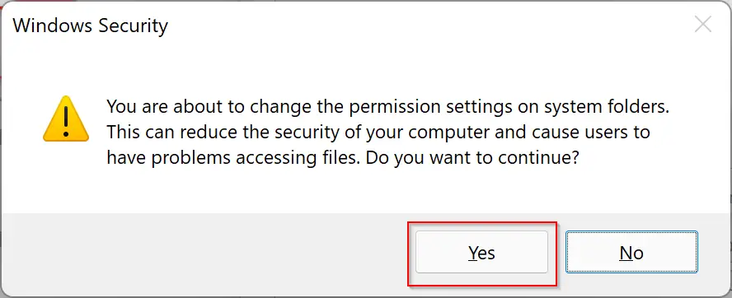
Task: Click the exclamation mark inside warning icon
Action: pyautogui.click(x=66, y=121)
